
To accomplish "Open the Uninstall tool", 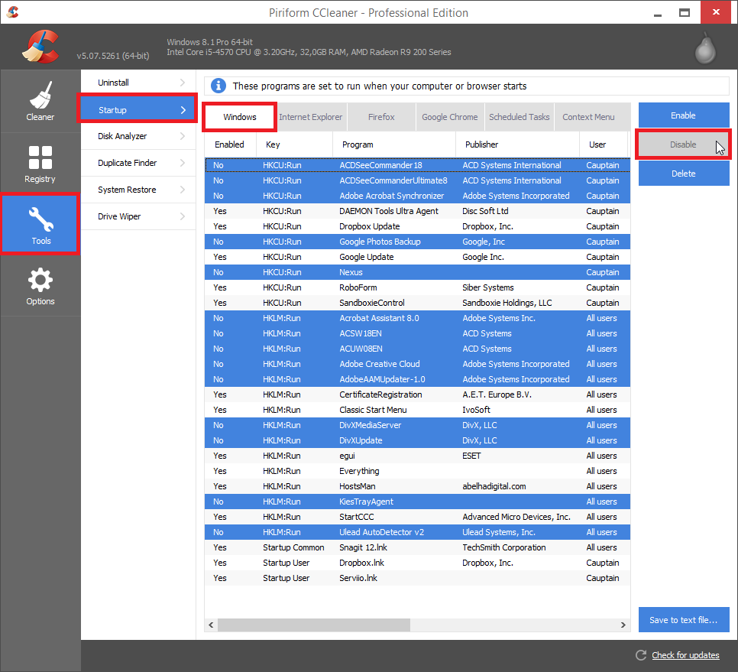I will [138, 83].
